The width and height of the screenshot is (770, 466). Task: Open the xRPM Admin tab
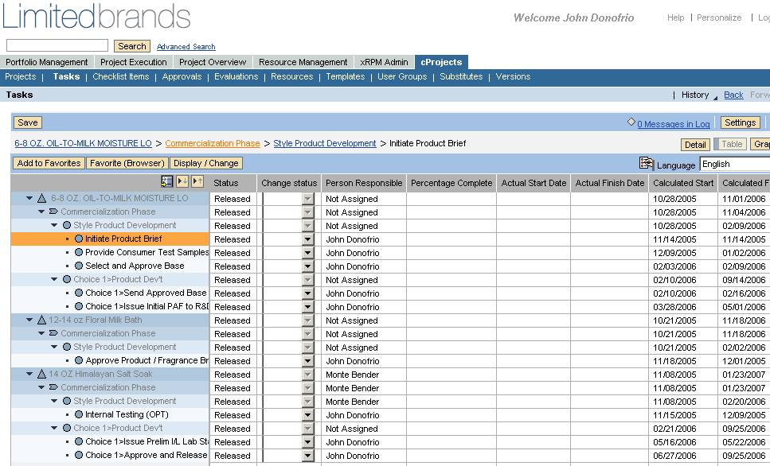[x=384, y=62]
